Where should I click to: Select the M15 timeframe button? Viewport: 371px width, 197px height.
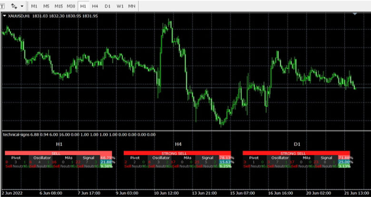(x=59, y=6)
